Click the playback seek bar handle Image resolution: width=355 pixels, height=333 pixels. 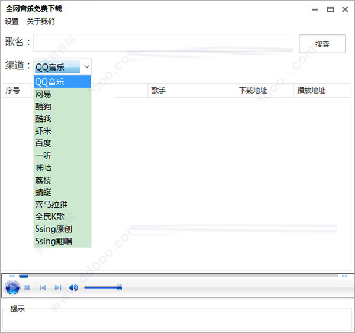(x=23, y=276)
